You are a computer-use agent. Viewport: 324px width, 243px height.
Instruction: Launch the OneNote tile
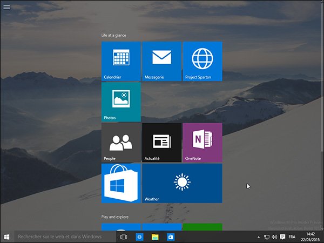(x=202, y=143)
